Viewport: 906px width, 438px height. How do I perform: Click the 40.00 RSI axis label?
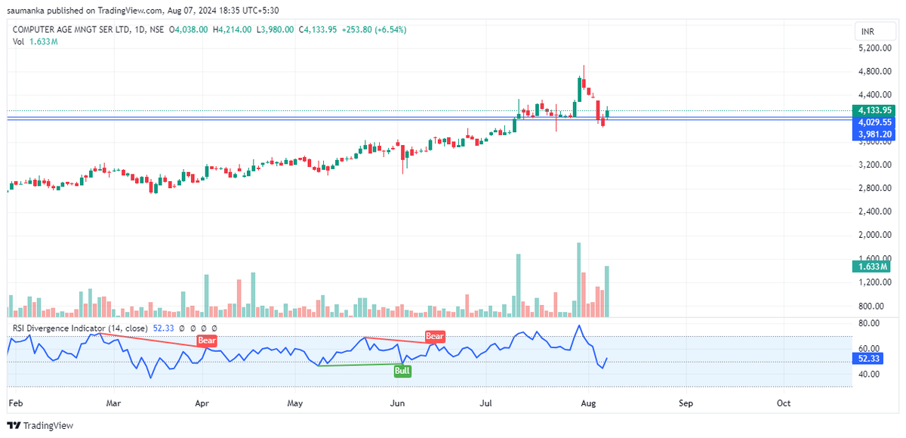click(x=870, y=375)
